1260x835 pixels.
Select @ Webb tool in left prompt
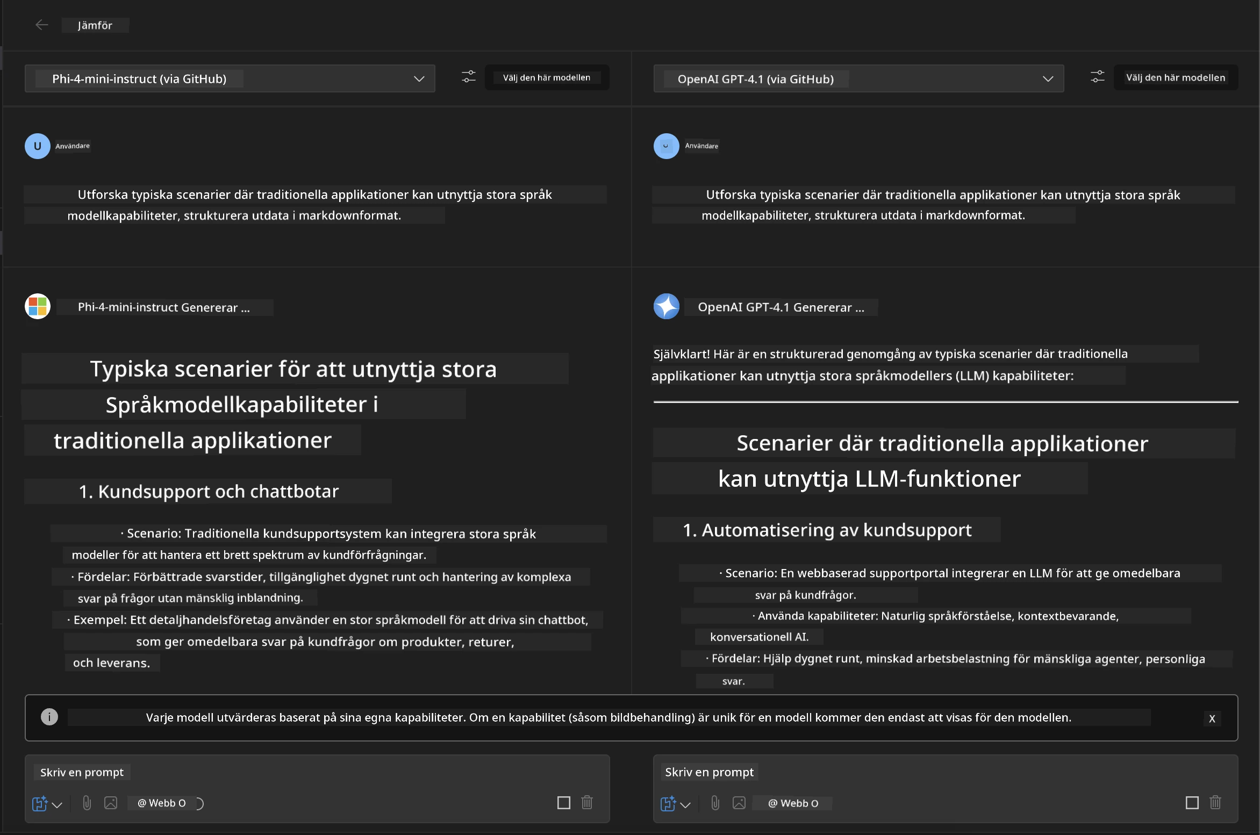[161, 803]
